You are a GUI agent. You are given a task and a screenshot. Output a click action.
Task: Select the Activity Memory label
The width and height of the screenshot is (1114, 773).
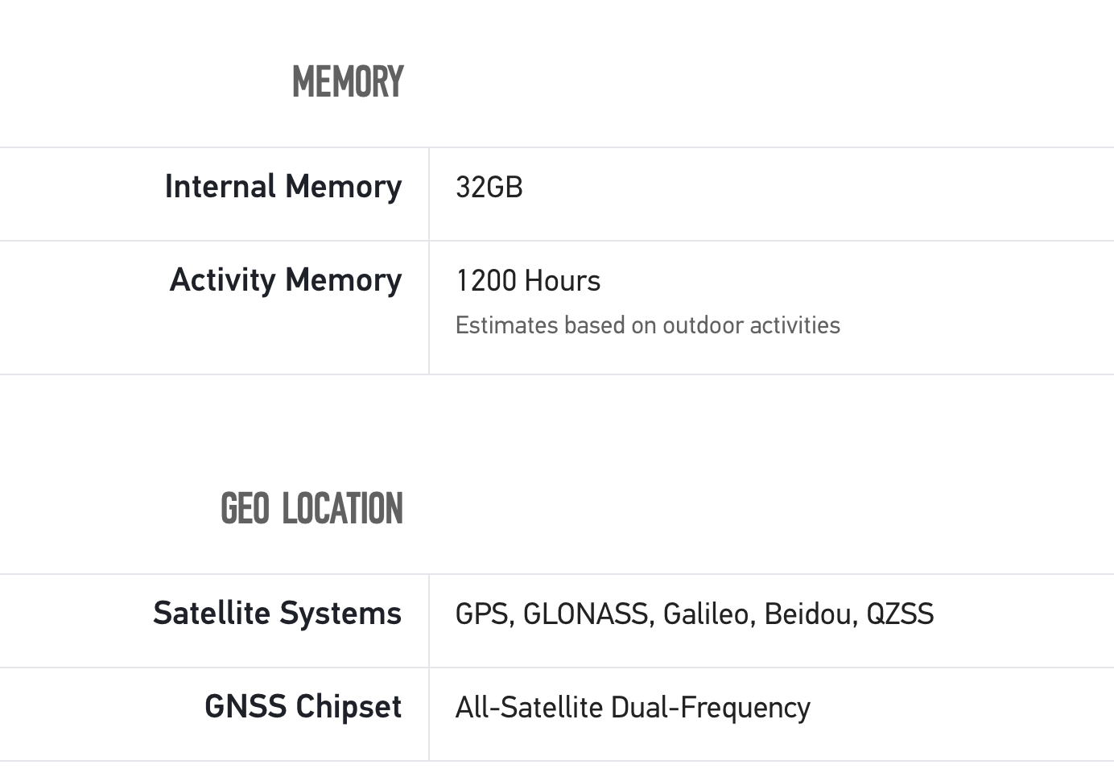[x=285, y=280]
